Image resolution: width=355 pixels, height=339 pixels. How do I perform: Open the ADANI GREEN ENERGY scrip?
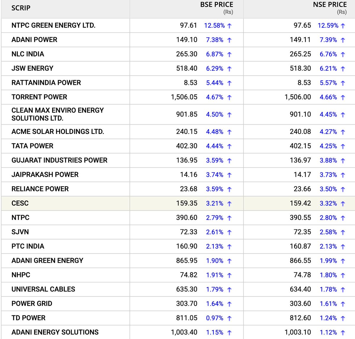coord(47,261)
